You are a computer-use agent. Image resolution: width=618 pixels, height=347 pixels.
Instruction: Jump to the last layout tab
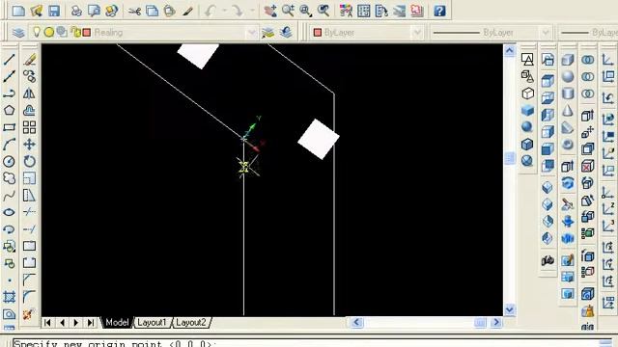tap(91, 323)
